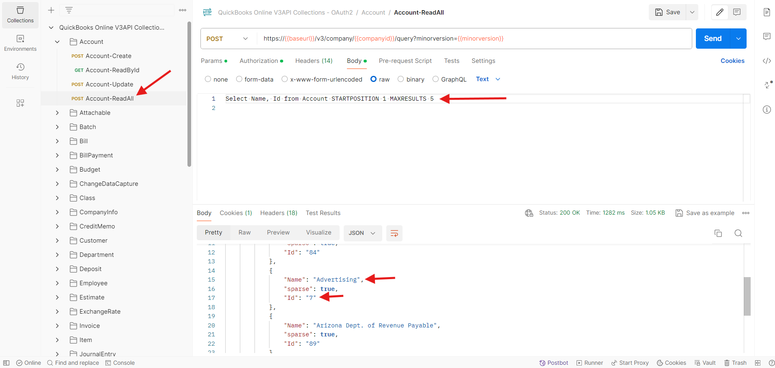The height and width of the screenshot is (368, 775).
Task: Open the Text format dropdown
Action: click(x=488, y=79)
